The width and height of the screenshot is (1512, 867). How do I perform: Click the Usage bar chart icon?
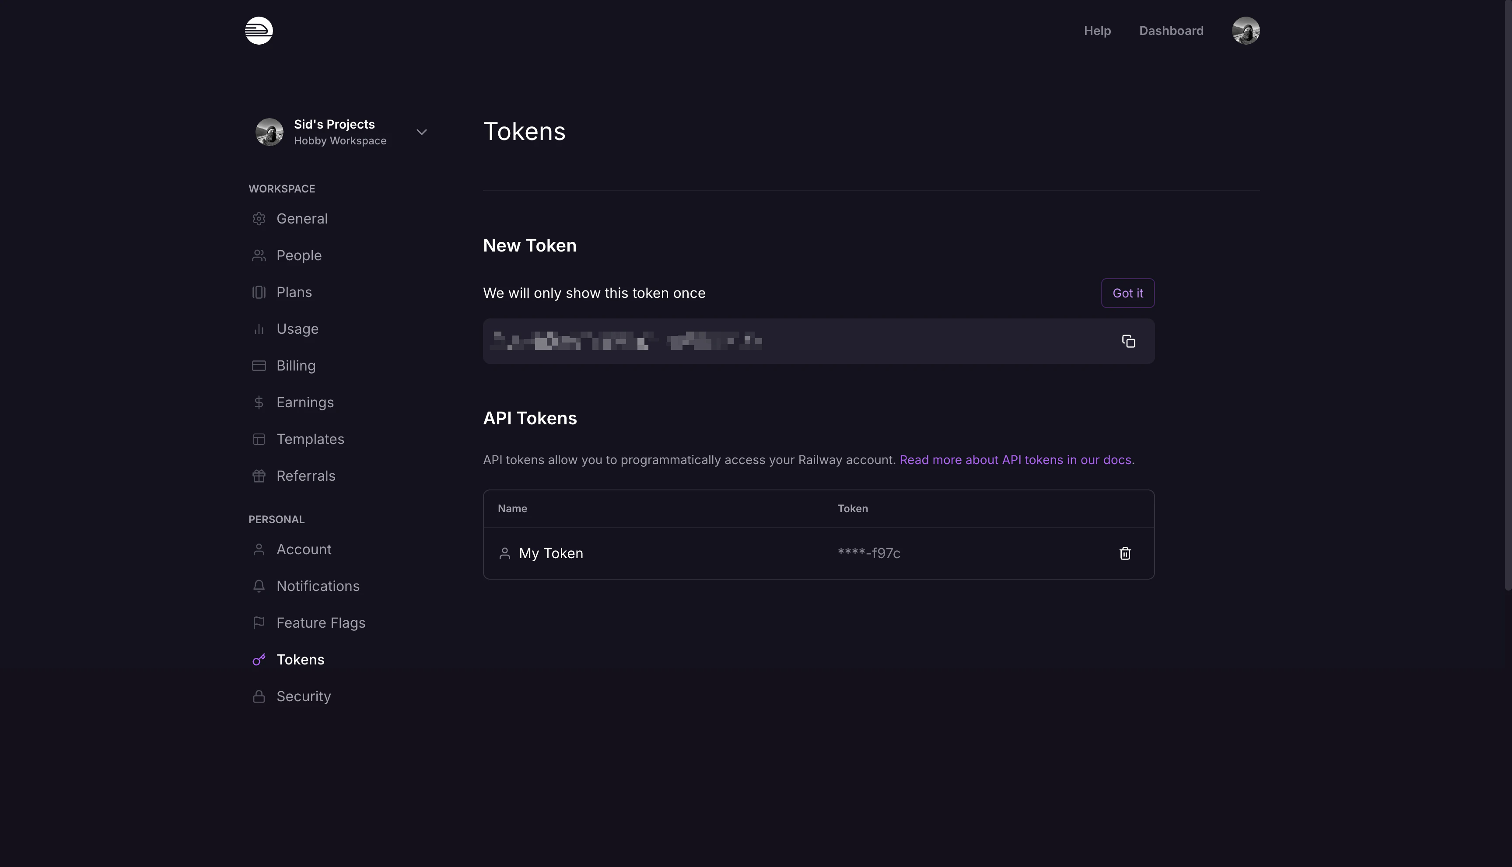pyautogui.click(x=259, y=329)
